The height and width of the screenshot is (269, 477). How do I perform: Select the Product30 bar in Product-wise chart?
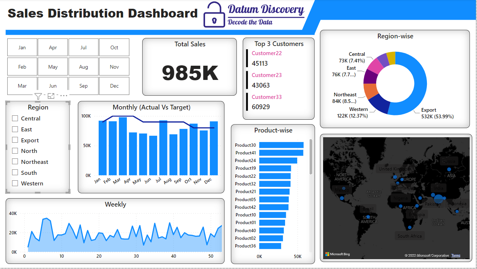[x=281, y=145]
